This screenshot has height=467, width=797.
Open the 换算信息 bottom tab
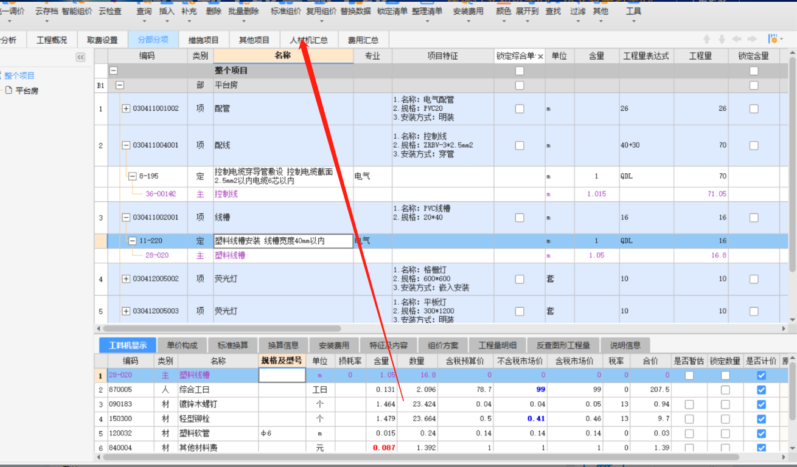(x=283, y=345)
